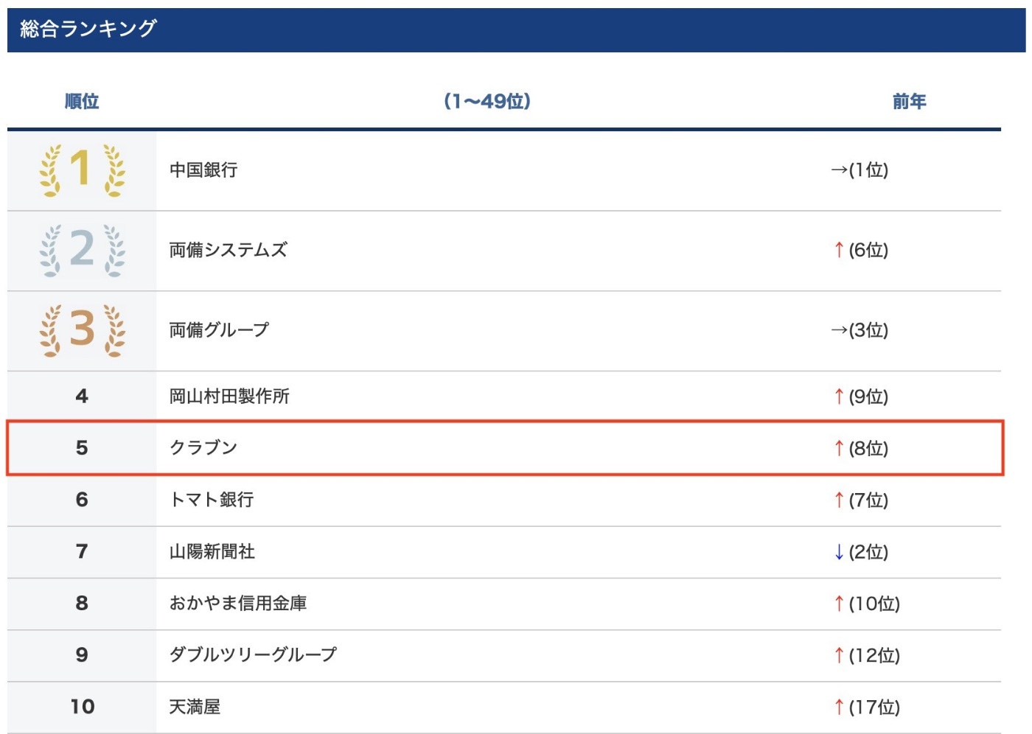The image size is (1032, 734).
Task: Click the red up arrow beside (17位)
Action: 839,707
